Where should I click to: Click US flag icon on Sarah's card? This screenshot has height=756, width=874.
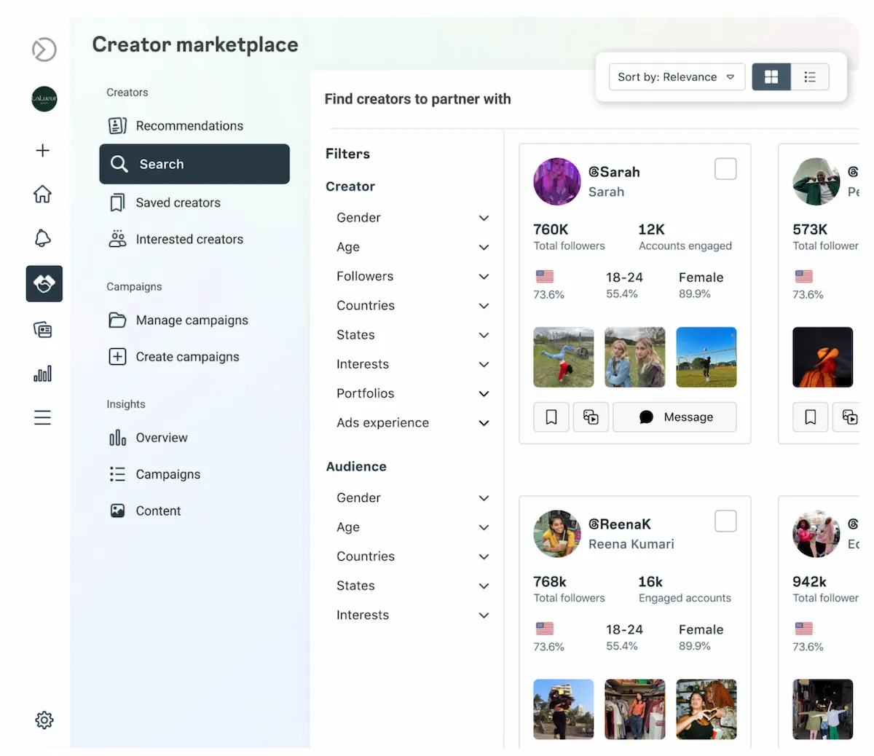click(545, 276)
